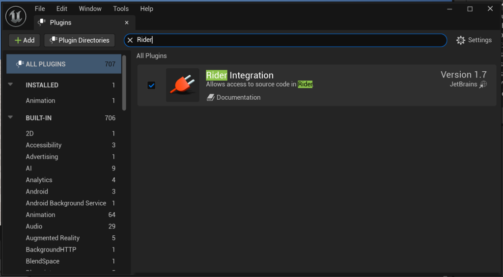The width and height of the screenshot is (503, 277).
Task: Minimize the editor window
Action: click(x=450, y=9)
